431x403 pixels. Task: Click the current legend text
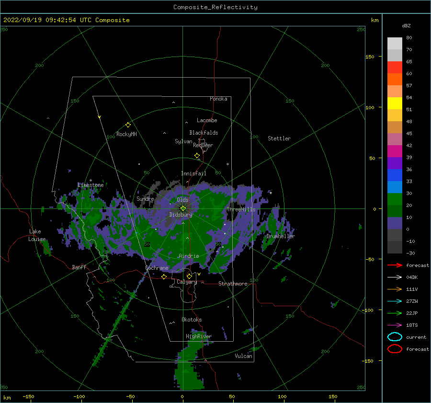[416, 337]
